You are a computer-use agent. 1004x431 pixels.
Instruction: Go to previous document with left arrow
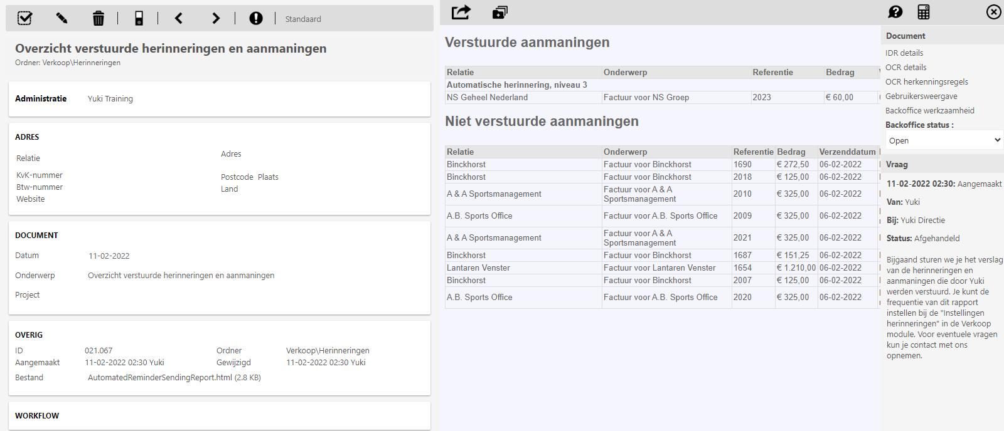click(x=179, y=18)
